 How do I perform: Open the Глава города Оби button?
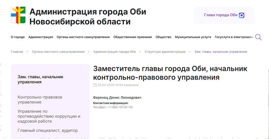click(224, 15)
